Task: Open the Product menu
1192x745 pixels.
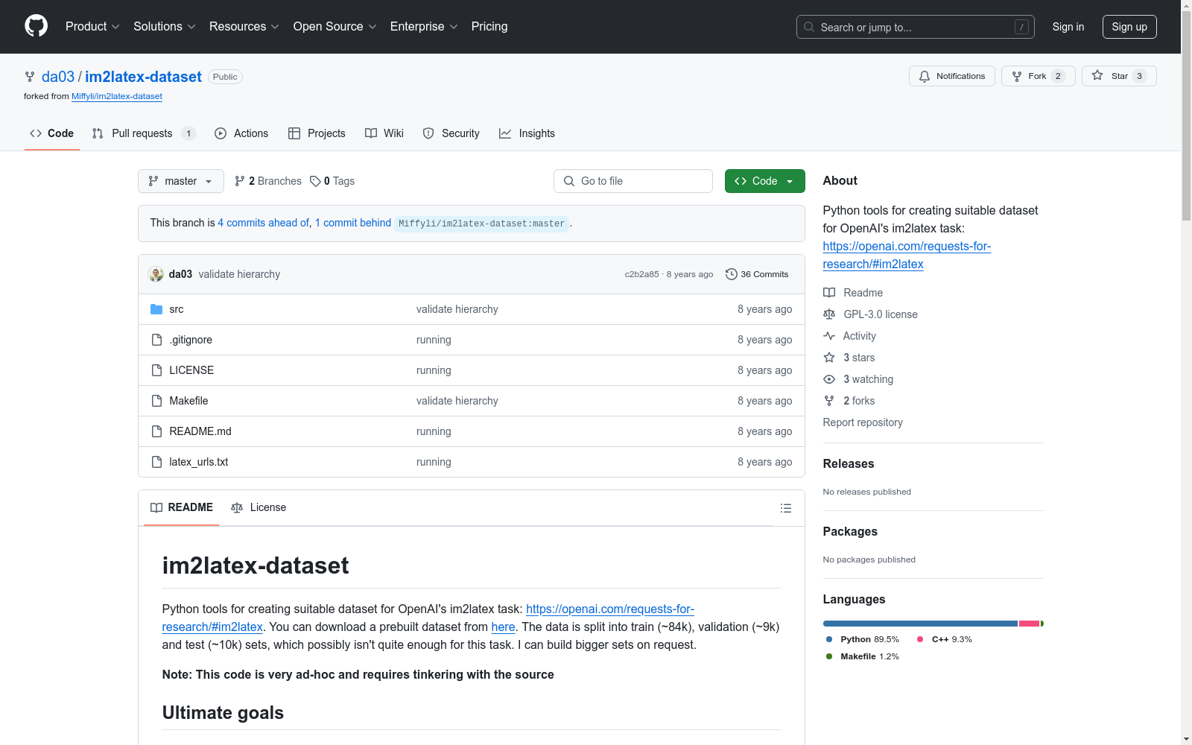Action: pyautogui.click(x=92, y=27)
